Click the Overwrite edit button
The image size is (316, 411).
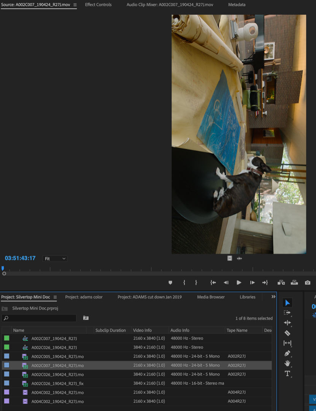294,282
